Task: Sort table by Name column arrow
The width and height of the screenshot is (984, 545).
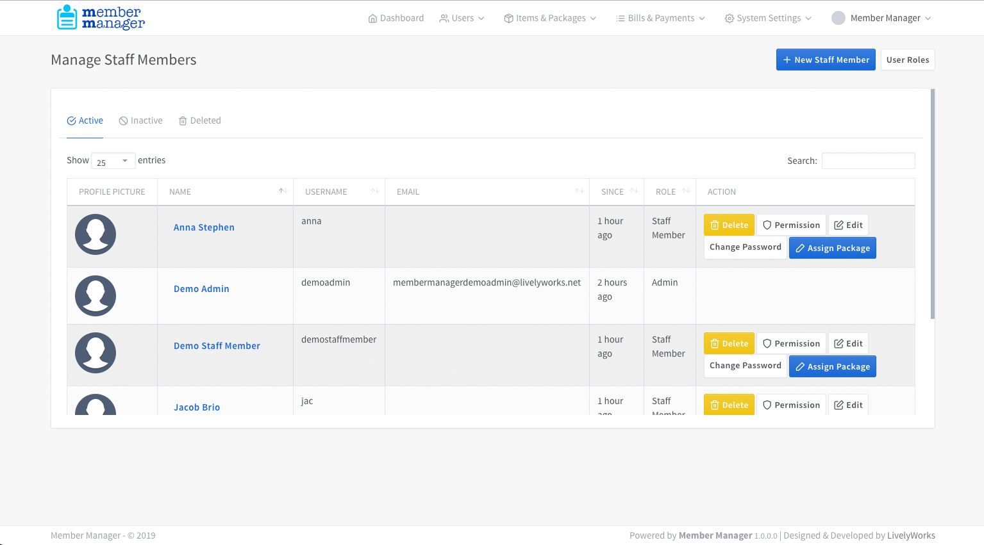Action: [282, 191]
